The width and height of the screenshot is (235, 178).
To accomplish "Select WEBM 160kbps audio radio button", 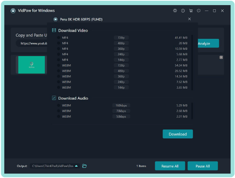I will click(59, 105).
